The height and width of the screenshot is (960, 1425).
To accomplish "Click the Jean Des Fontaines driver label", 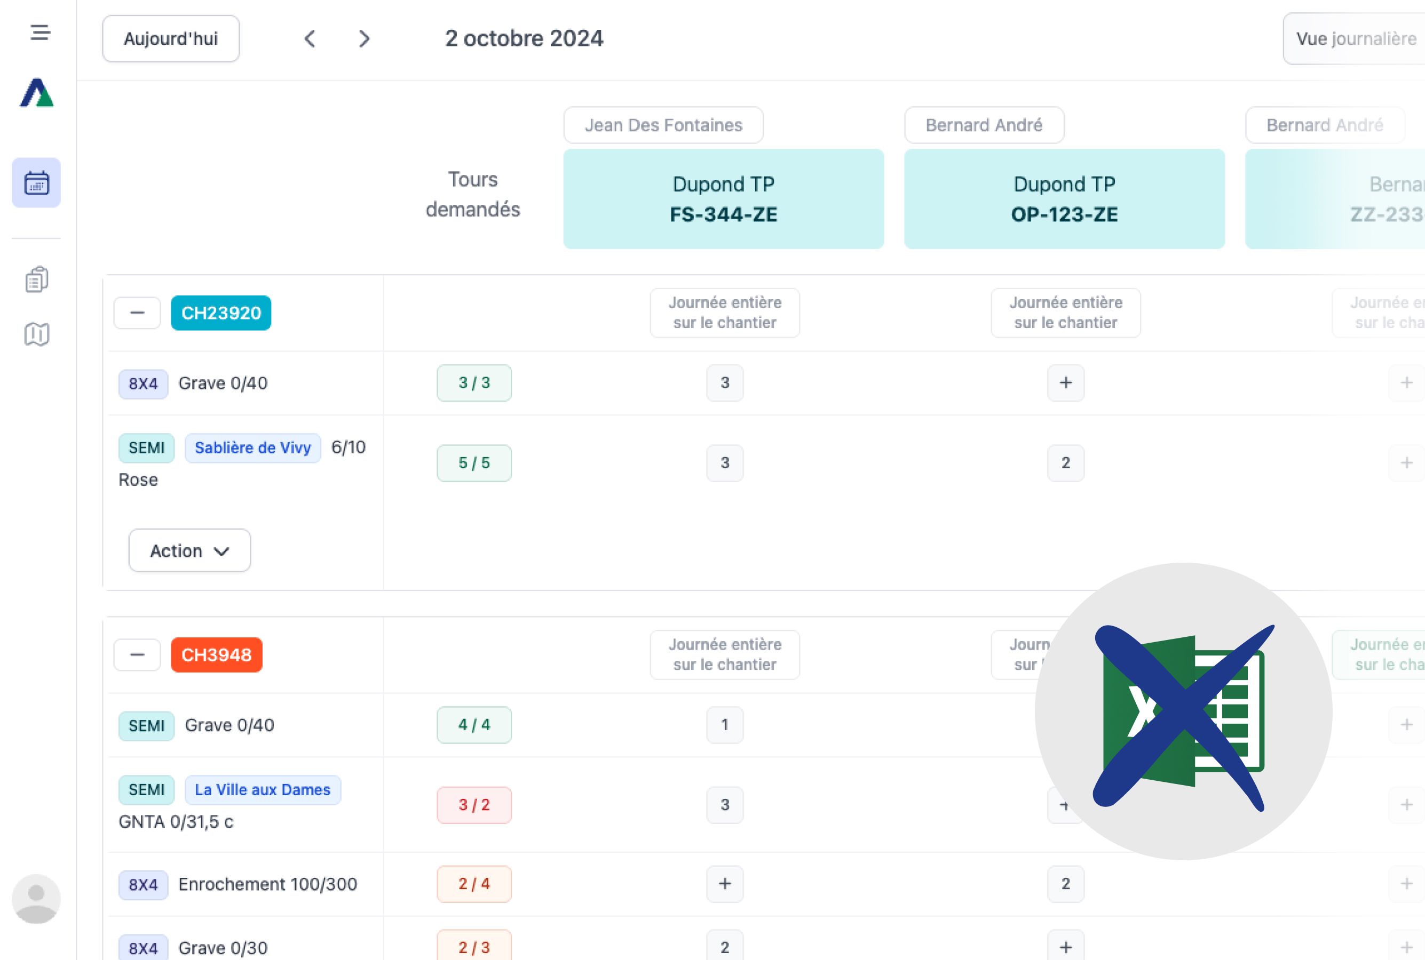I will click(663, 125).
